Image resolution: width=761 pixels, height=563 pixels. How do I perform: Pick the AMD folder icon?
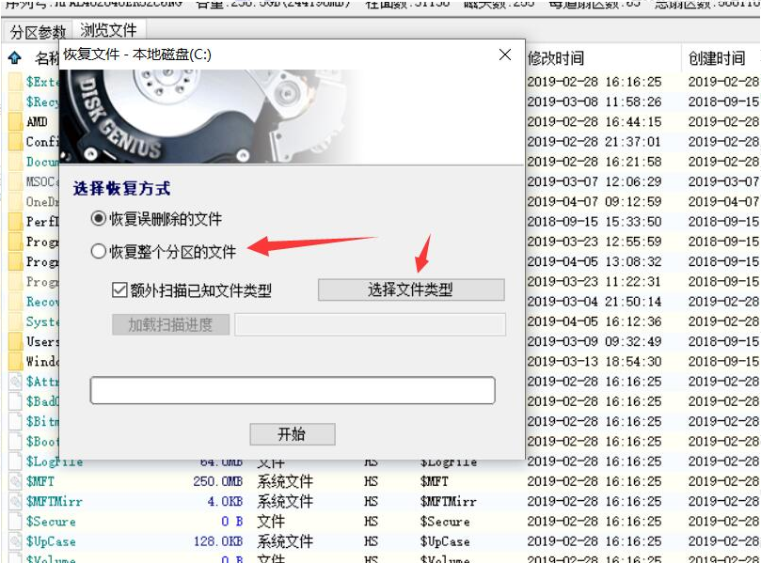(16, 121)
